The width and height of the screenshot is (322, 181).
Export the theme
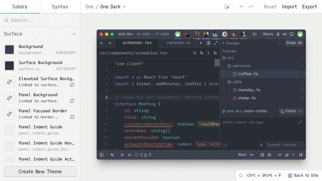[x=310, y=7]
